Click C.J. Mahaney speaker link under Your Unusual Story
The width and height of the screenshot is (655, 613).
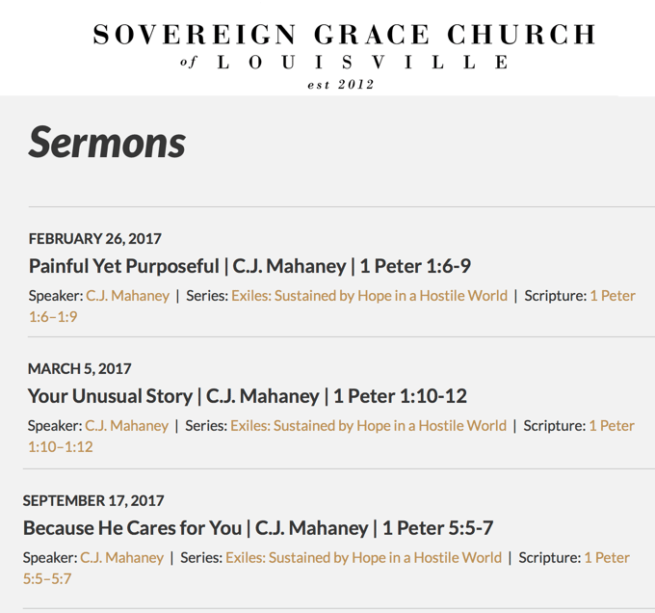[127, 425]
